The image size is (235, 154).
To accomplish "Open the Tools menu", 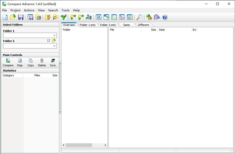I will click(x=65, y=10).
